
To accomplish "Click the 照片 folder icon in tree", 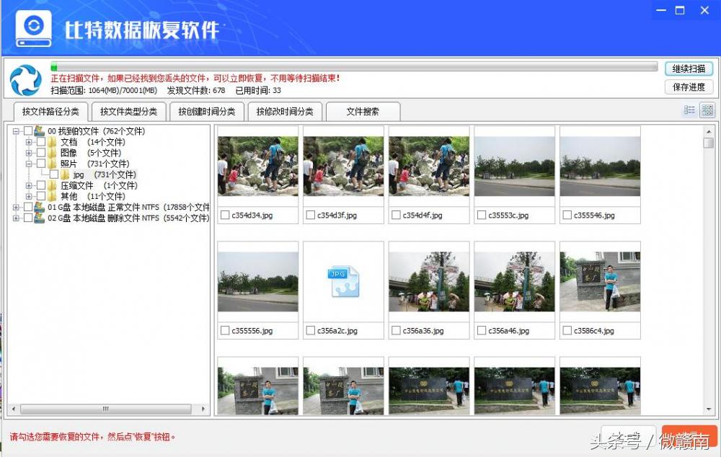I will tap(51, 162).
